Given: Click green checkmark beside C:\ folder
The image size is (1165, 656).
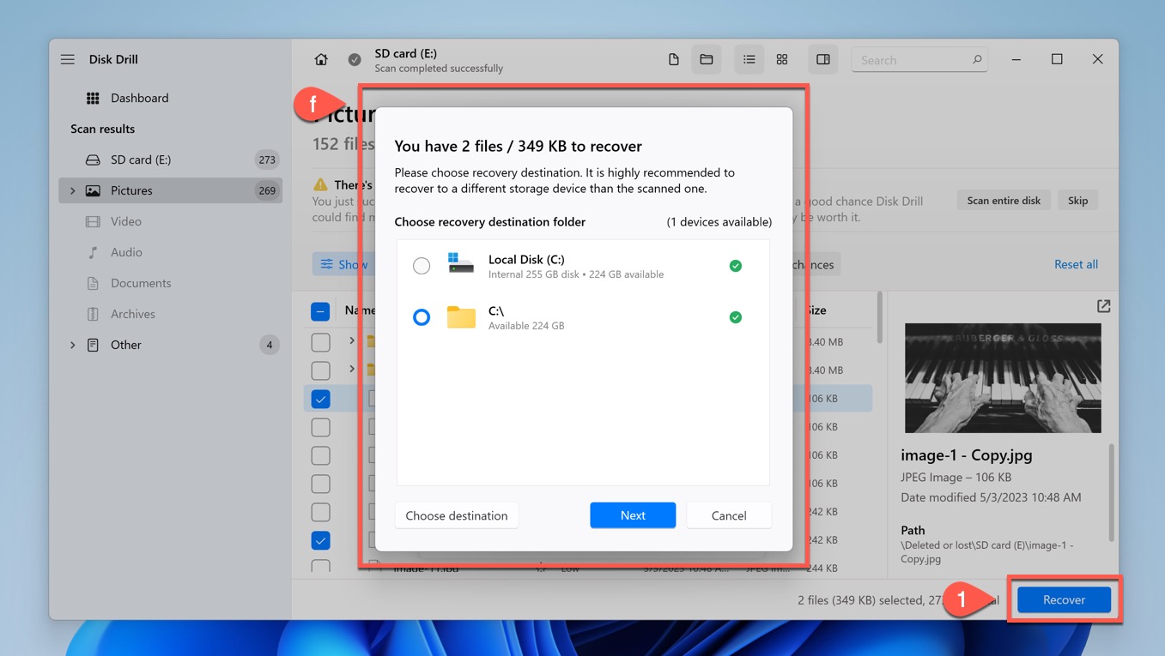Looking at the screenshot, I should point(736,317).
